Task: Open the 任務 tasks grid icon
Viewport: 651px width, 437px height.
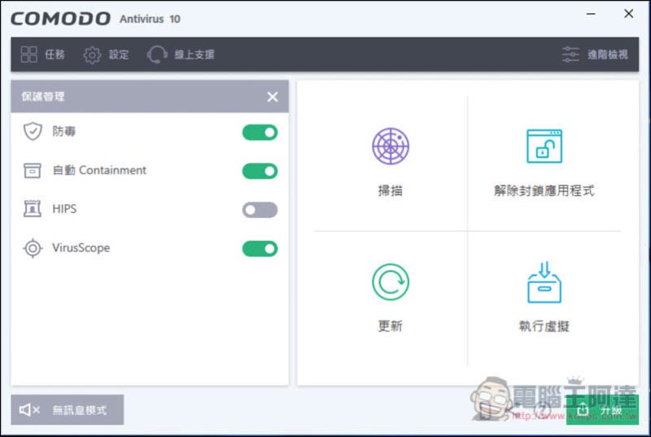Action: pyautogui.click(x=29, y=55)
